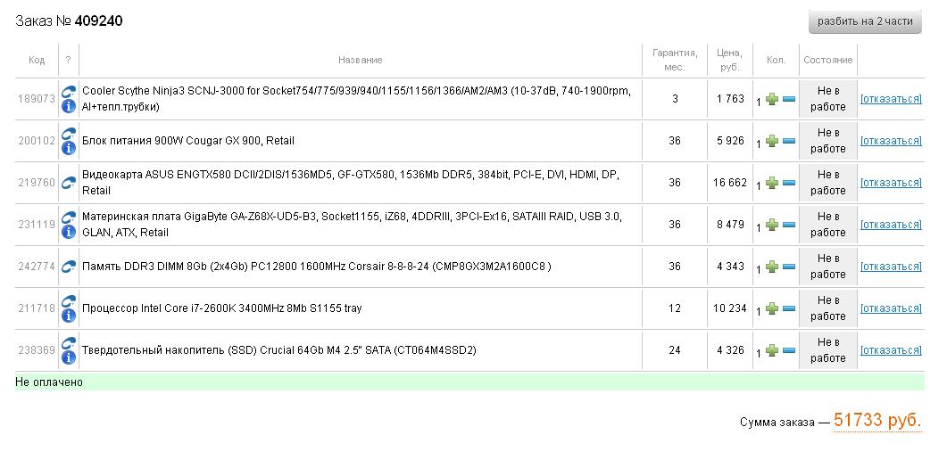Select product code 200102
947x468 pixels.
click(x=37, y=141)
